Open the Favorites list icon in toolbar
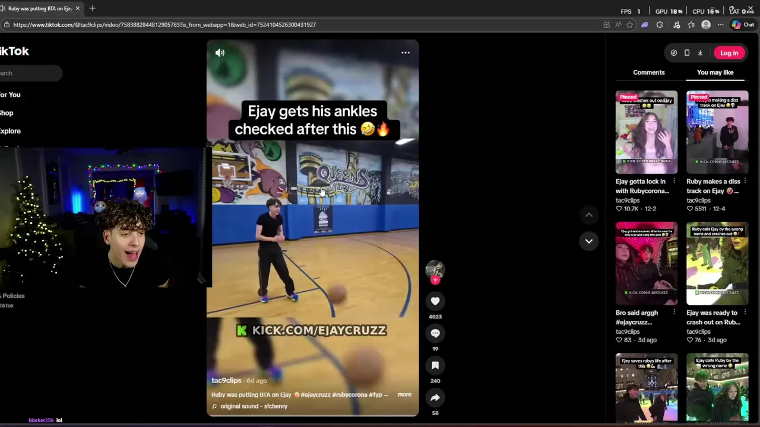This screenshot has height=427, width=760. click(691, 25)
